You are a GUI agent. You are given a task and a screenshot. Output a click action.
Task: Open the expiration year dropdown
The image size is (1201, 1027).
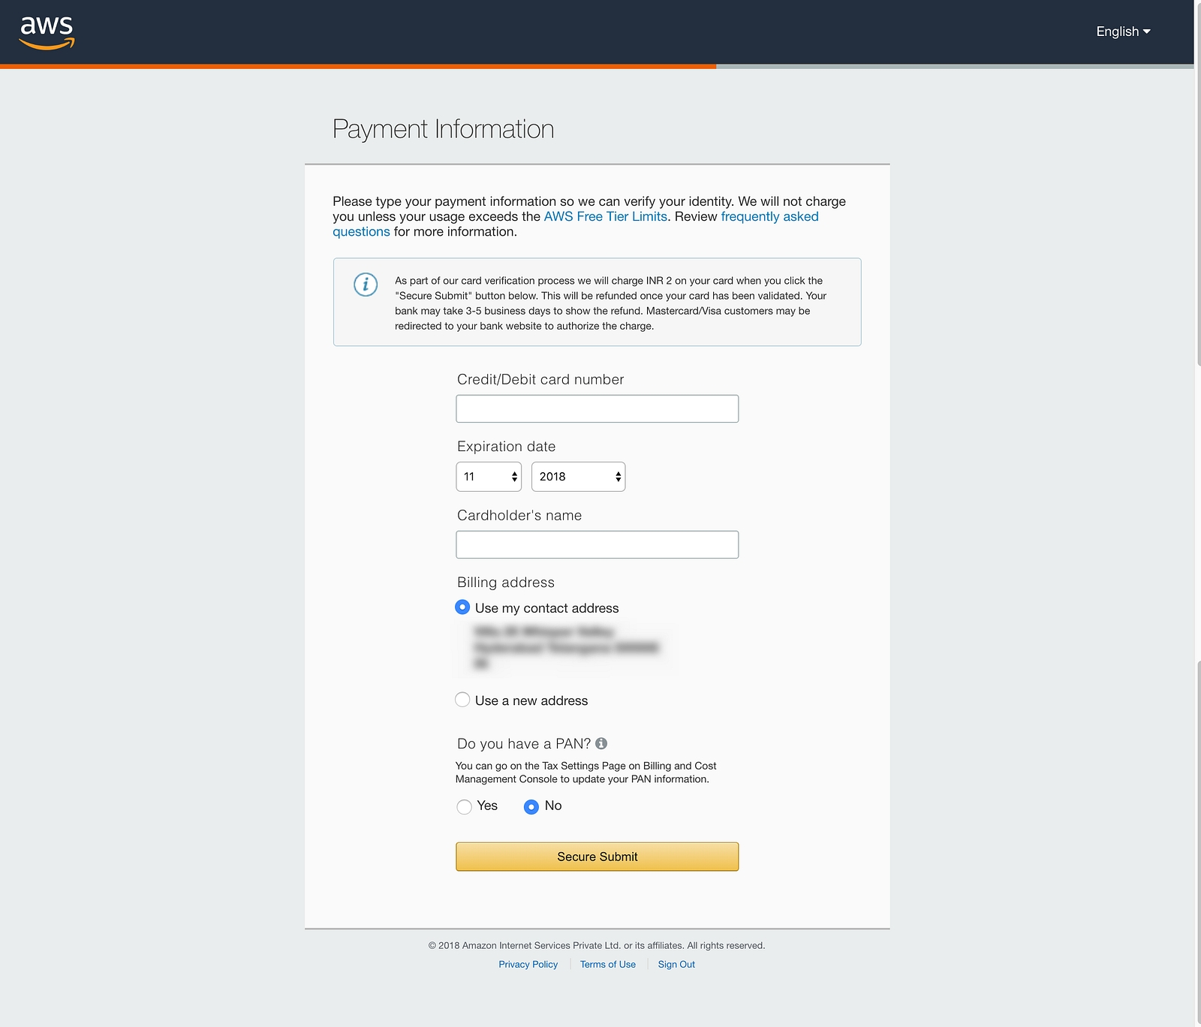[578, 477]
